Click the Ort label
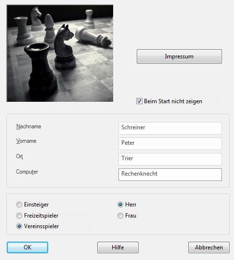Image resolution: width=234 pixels, height=260 pixels. coord(20,156)
